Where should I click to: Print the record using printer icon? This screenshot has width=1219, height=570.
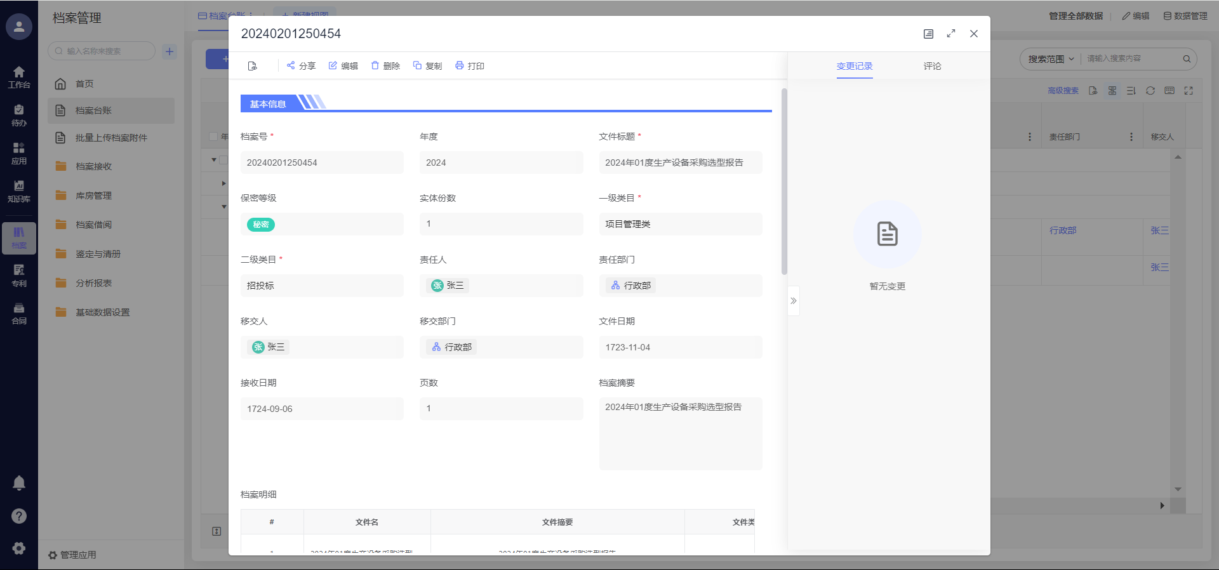(x=460, y=65)
